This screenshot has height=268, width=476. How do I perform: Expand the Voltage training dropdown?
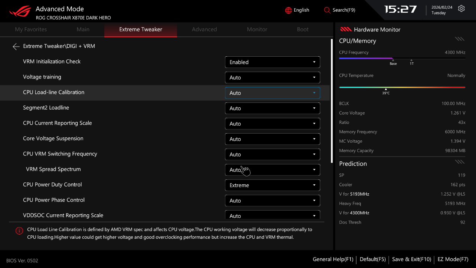[x=272, y=78]
